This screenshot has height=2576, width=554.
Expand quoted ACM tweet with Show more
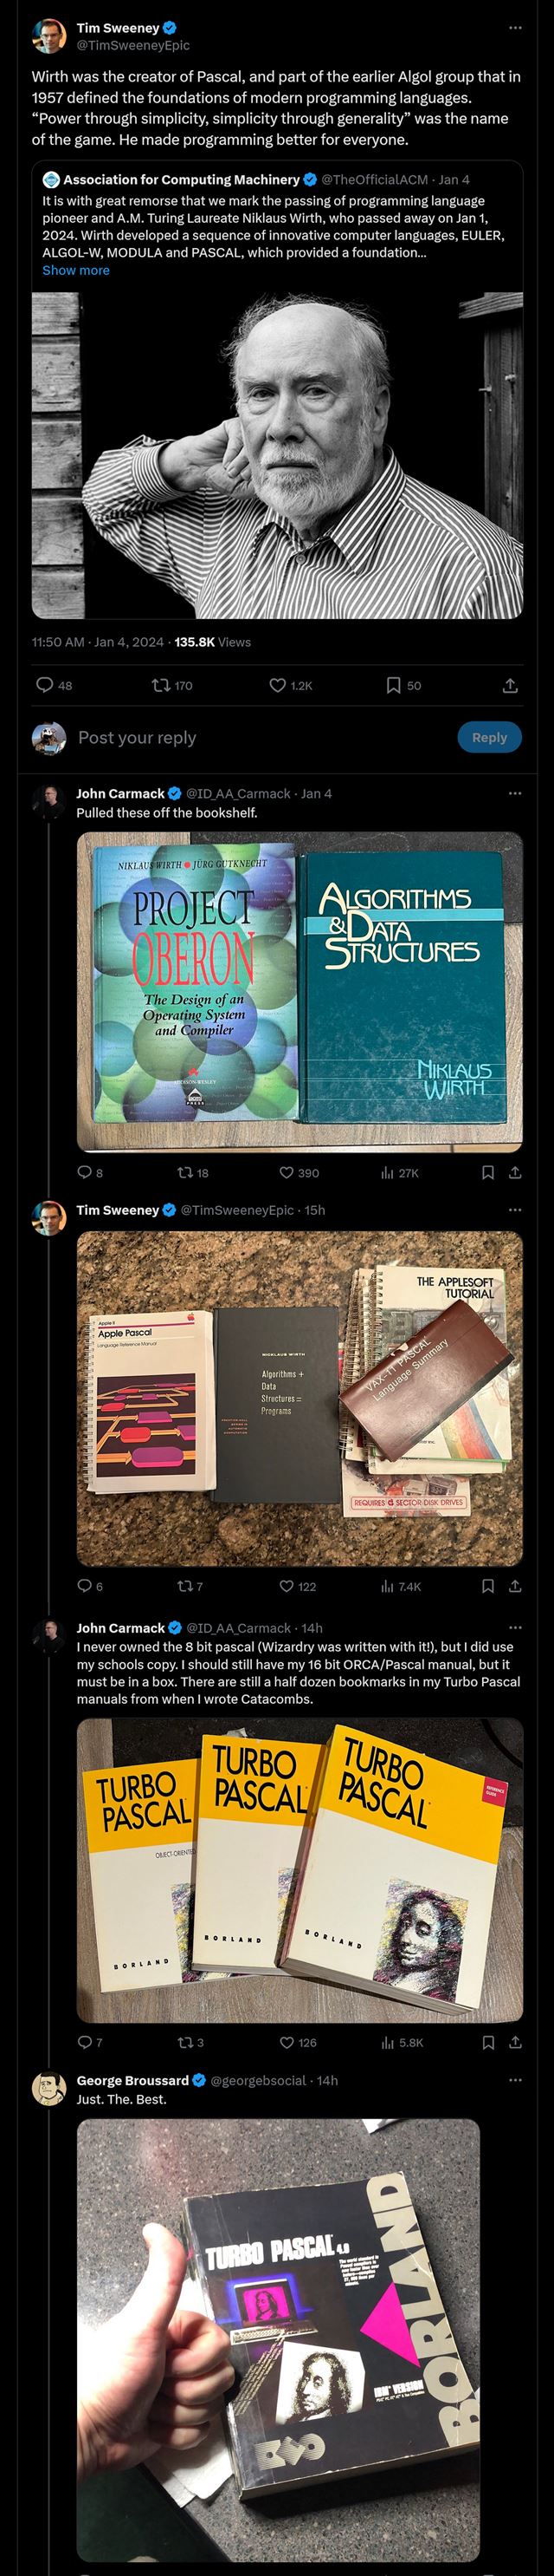tap(76, 270)
